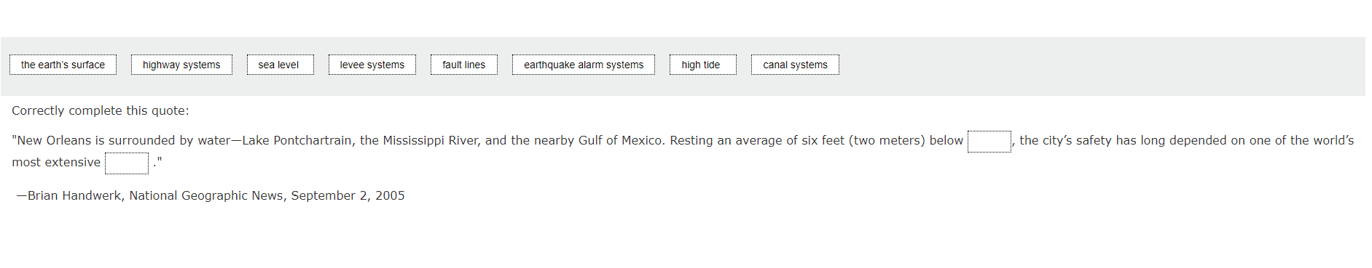The image size is (1372, 268).
Task: Click the words "Lake Pontchartrain" in the quote
Action: click(297, 140)
